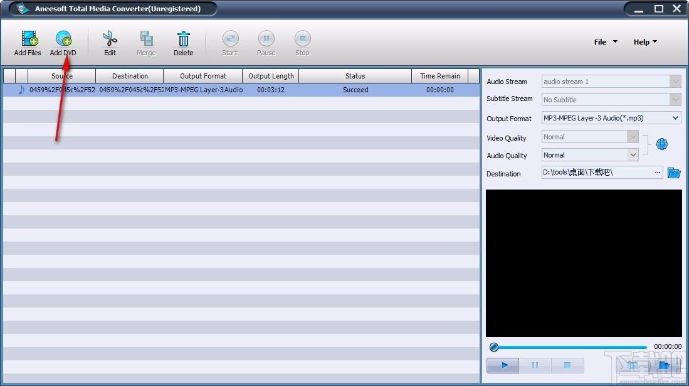Viewport: 689px width, 386px height.
Task: Click the MP3-MPEG Layer-3 Audio table cell
Action: [x=204, y=90]
